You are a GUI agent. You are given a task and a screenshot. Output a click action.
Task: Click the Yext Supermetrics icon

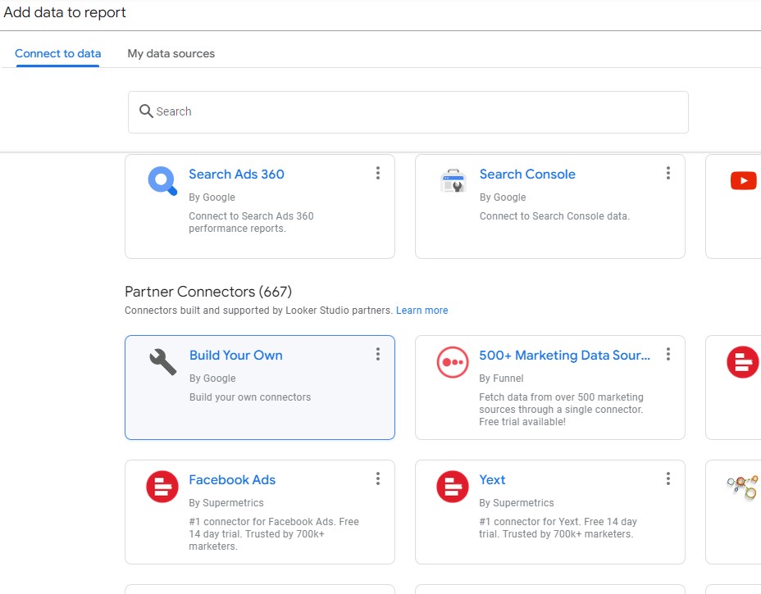click(453, 487)
